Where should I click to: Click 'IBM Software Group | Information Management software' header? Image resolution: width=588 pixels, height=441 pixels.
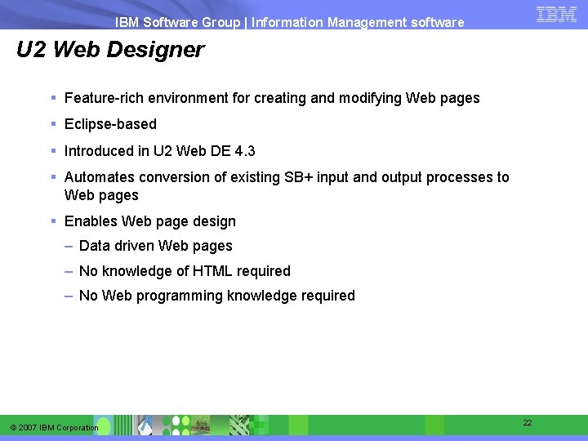[289, 22]
